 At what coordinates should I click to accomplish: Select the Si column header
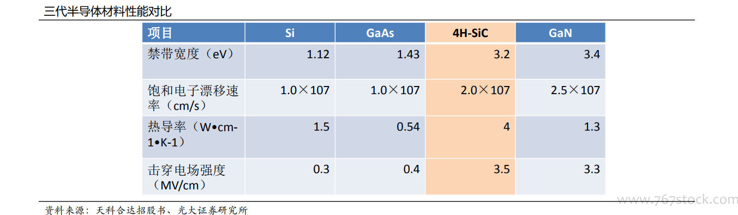290,33
